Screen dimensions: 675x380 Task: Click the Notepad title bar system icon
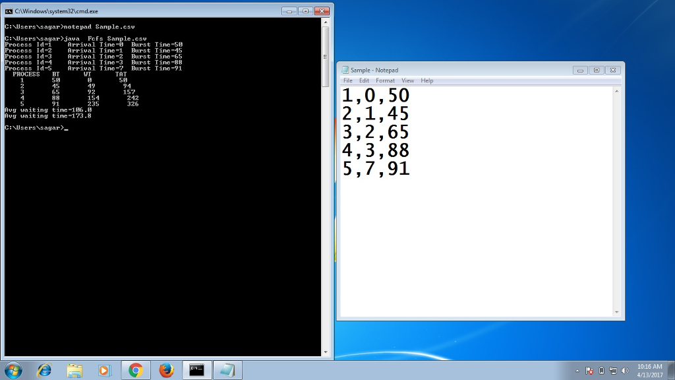344,70
